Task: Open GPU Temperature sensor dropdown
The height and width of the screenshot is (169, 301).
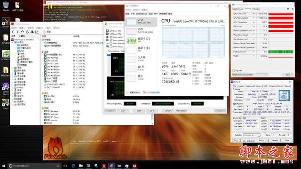Action: pyautogui.click(x=254, y=22)
